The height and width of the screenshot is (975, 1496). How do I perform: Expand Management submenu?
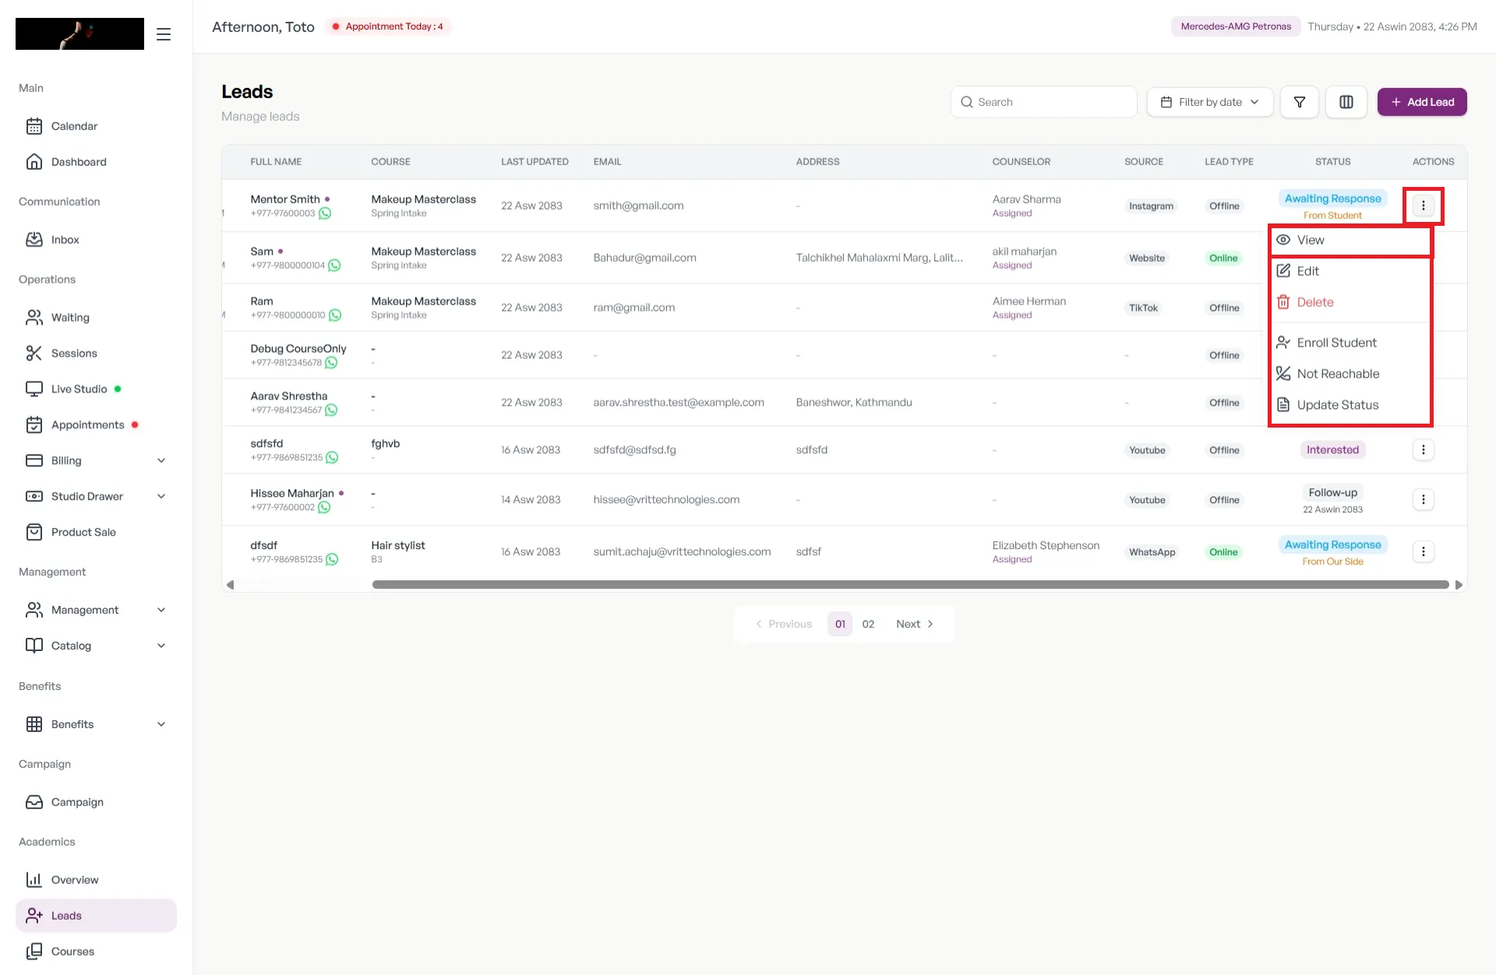click(96, 611)
